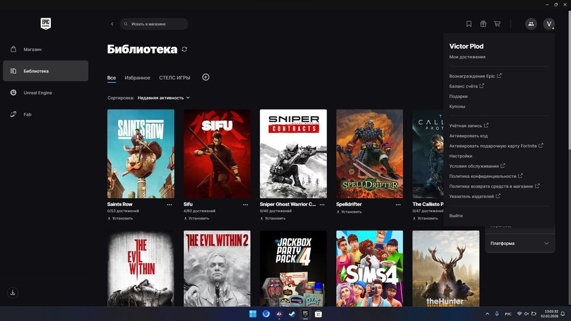
Task: Switch to the СТЕЛС ИГРЫ tab
Action: coord(174,78)
